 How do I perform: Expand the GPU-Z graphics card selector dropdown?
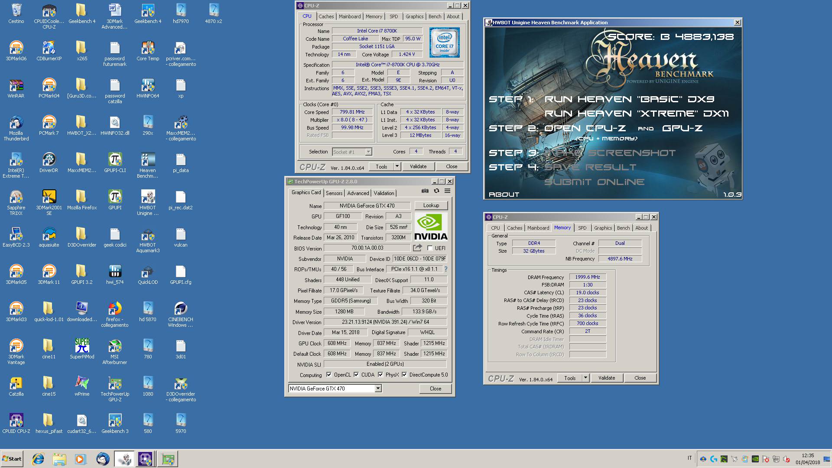coord(378,389)
